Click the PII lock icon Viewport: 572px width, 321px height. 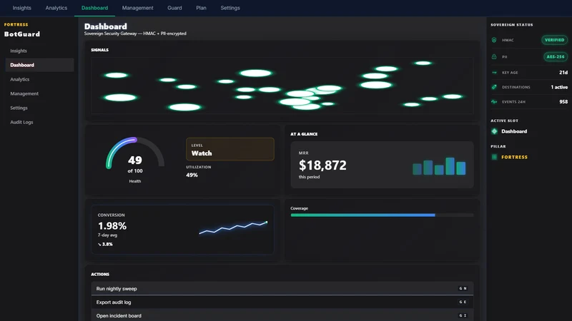click(x=494, y=57)
